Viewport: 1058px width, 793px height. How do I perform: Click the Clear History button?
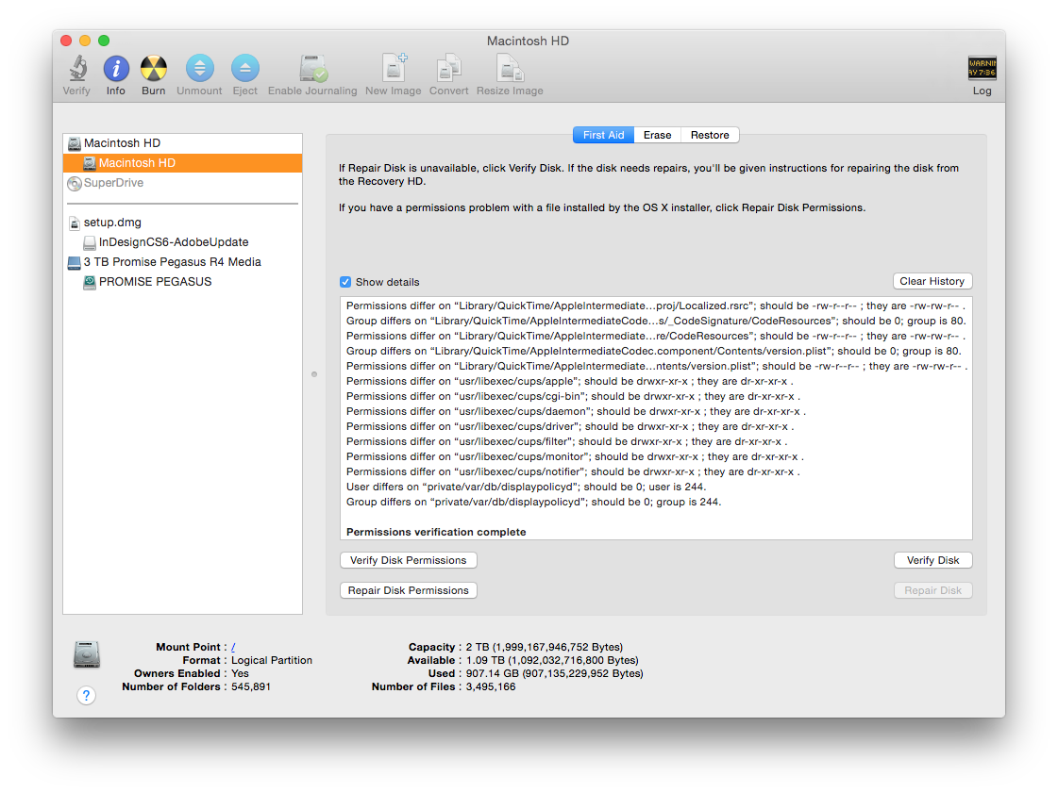pyautogui.click(x=932, y=281)
